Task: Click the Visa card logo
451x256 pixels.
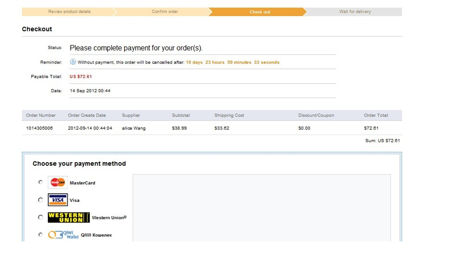Action: click(x=58, y=200)
